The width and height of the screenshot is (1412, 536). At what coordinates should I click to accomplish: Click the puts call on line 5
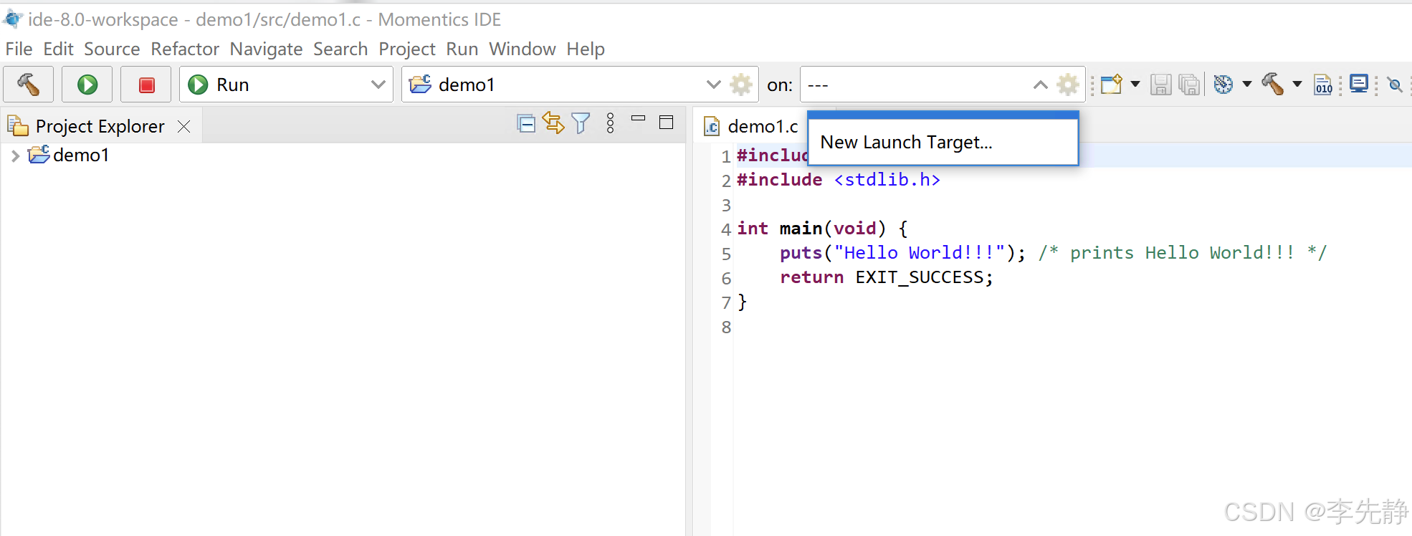pos(801,253)
